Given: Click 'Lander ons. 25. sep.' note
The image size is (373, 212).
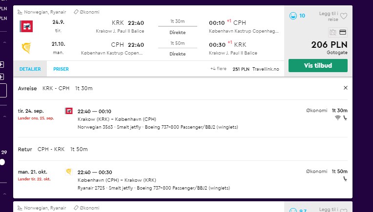Looking at the screenshot, I should [x=36, y=118].
